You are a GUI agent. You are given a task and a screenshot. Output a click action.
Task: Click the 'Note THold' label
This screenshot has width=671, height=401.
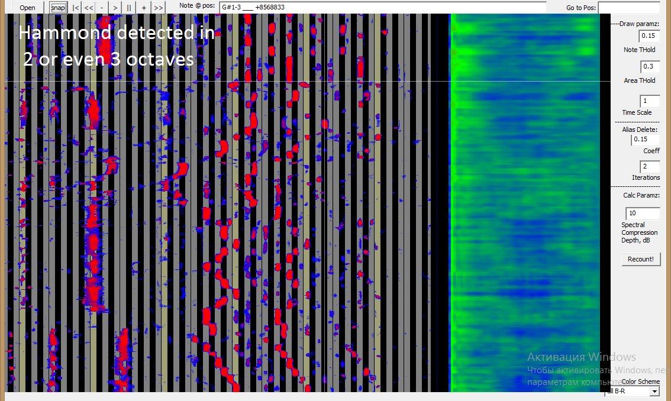[x=639, y=50]
